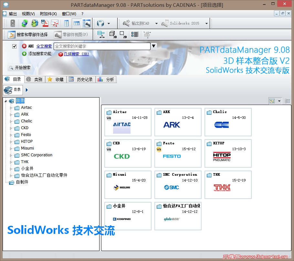Click the Solidworks 2015 export button
Screen dimensions: 294x261
(x=180, y=23)
